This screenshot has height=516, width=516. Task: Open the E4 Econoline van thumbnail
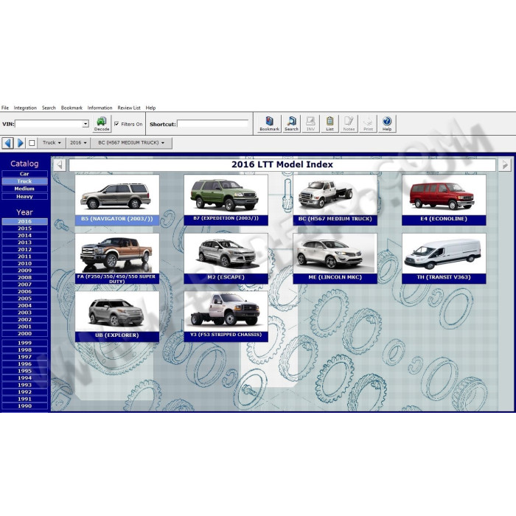click(444, 200)
